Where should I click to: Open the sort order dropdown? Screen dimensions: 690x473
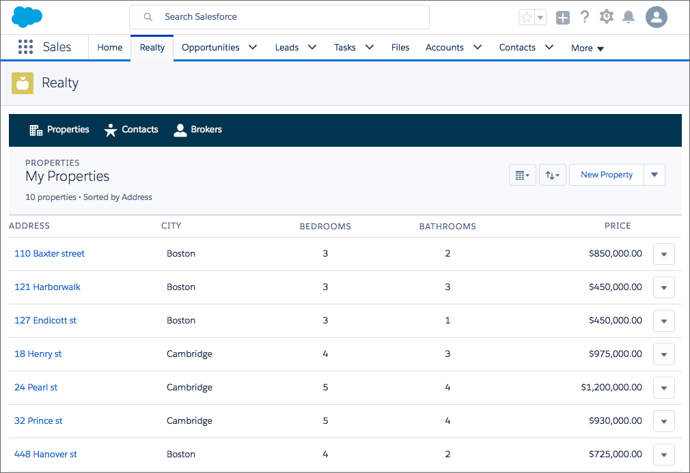point(552,175)
